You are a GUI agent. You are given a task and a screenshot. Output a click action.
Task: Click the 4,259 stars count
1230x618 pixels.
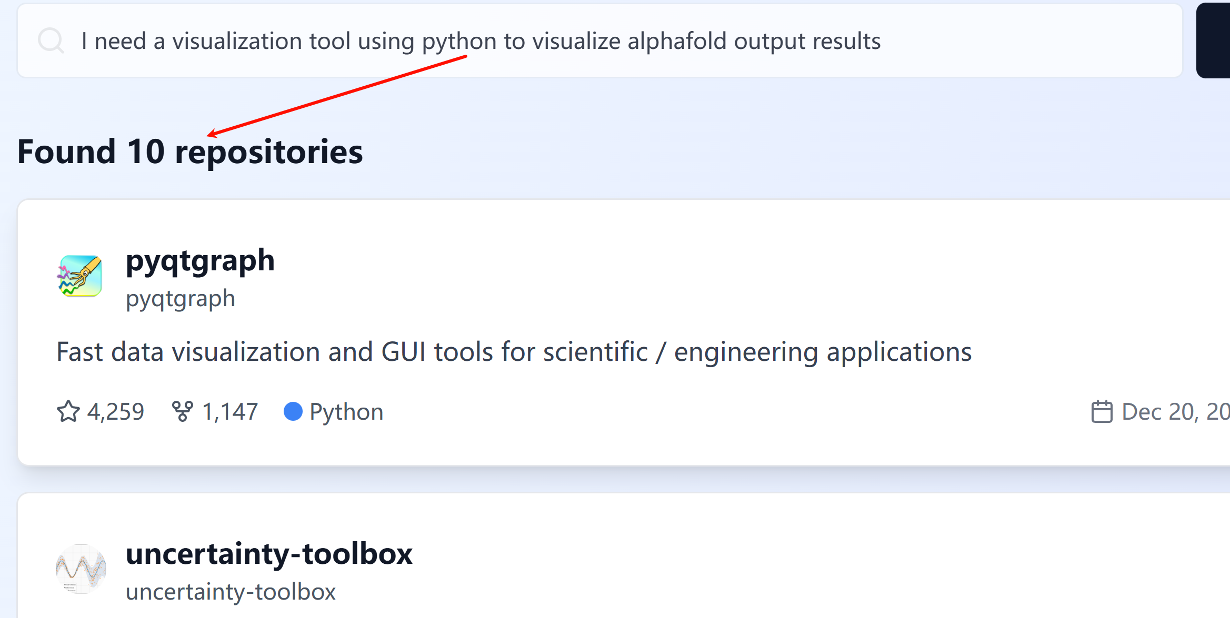tap(115, 411)
